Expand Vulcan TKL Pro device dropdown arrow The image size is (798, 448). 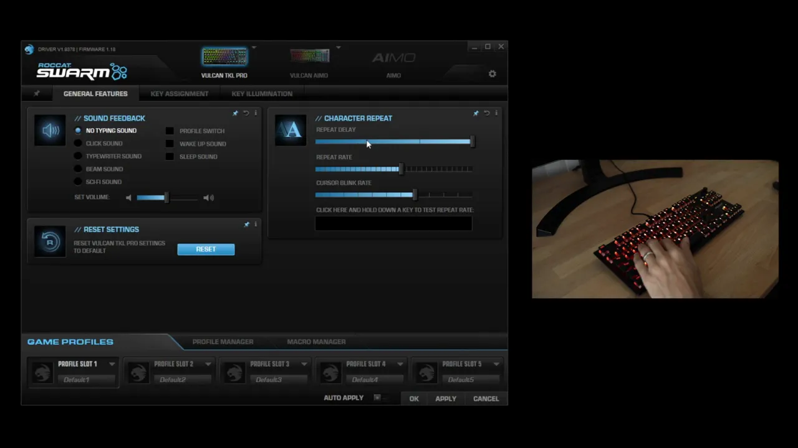[x=254, y=47]
